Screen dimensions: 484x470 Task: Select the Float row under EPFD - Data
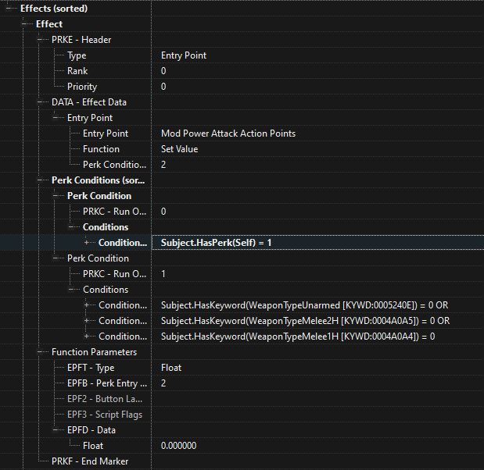(x=93, y=446)
